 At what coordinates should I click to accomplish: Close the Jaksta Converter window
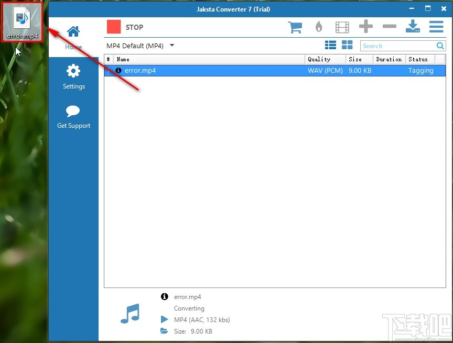[x=444, y=9]
